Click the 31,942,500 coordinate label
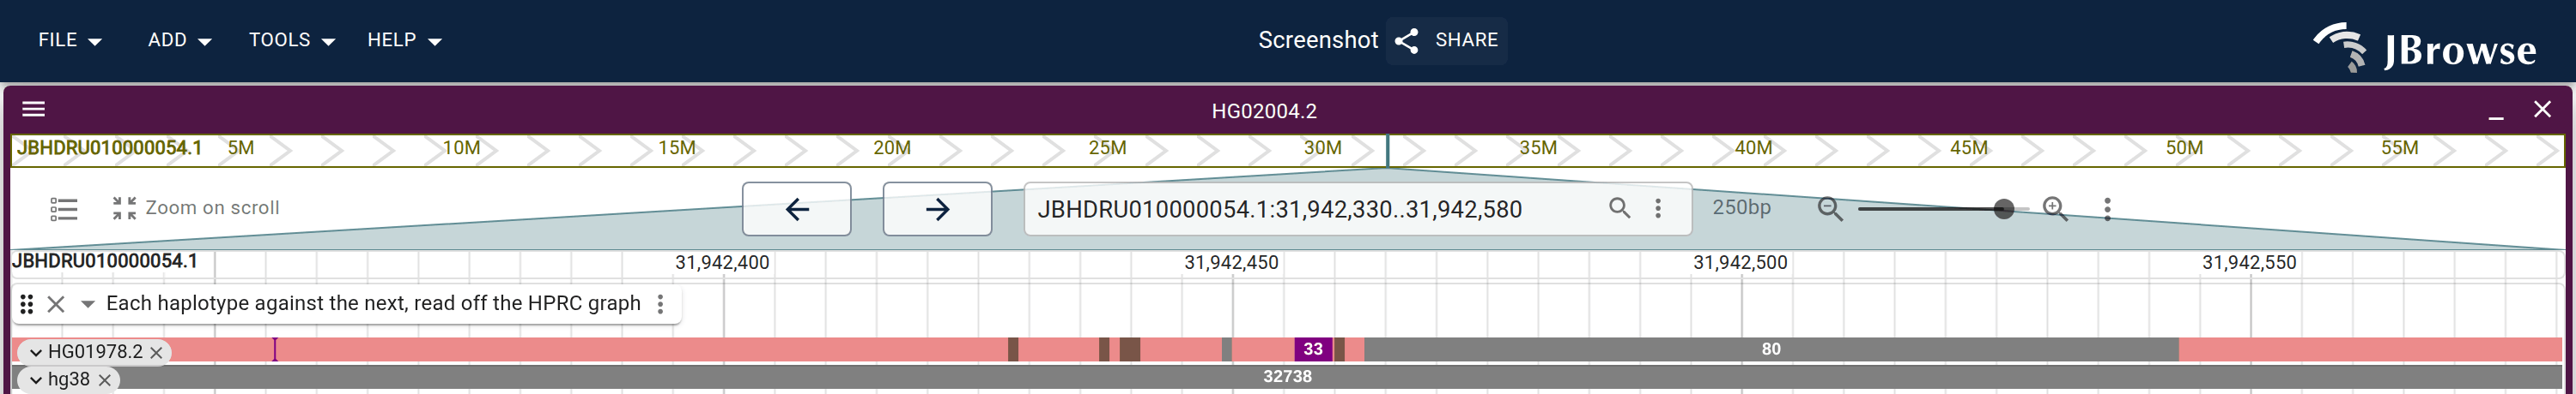This screenshot has width=2576, height=394. [1740, 262]
